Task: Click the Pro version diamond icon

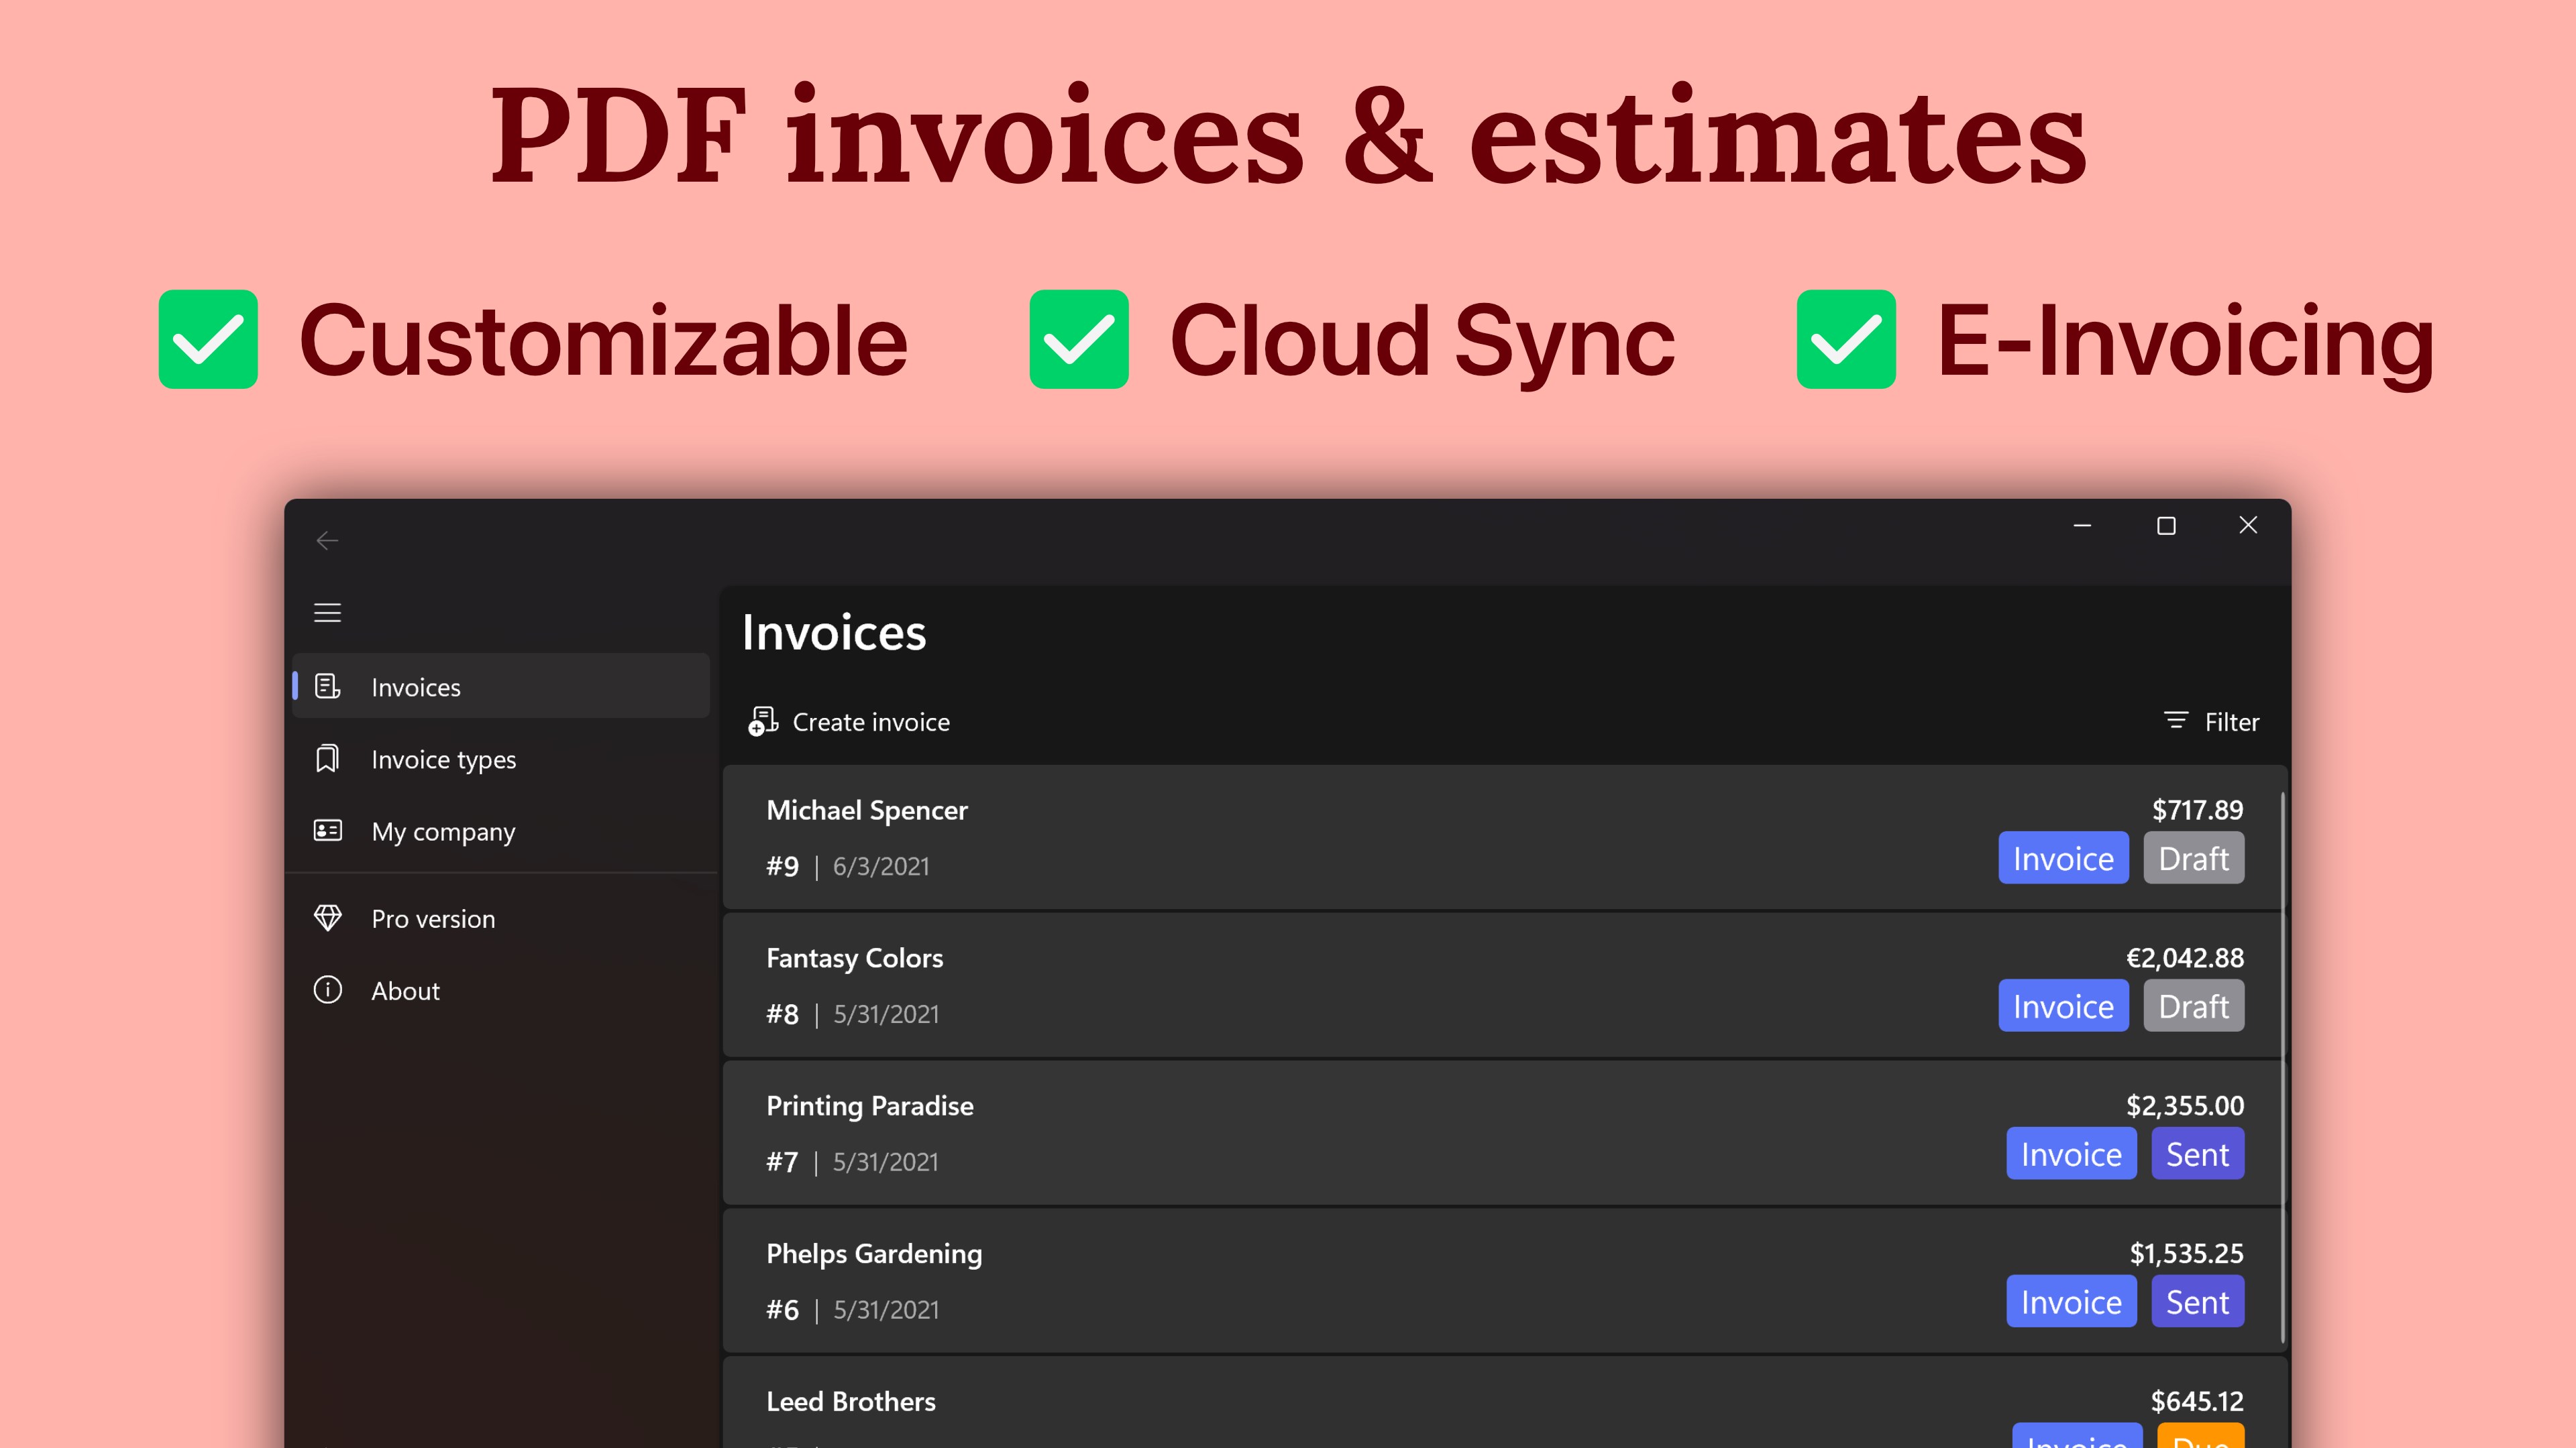Action: click(327, 917)
